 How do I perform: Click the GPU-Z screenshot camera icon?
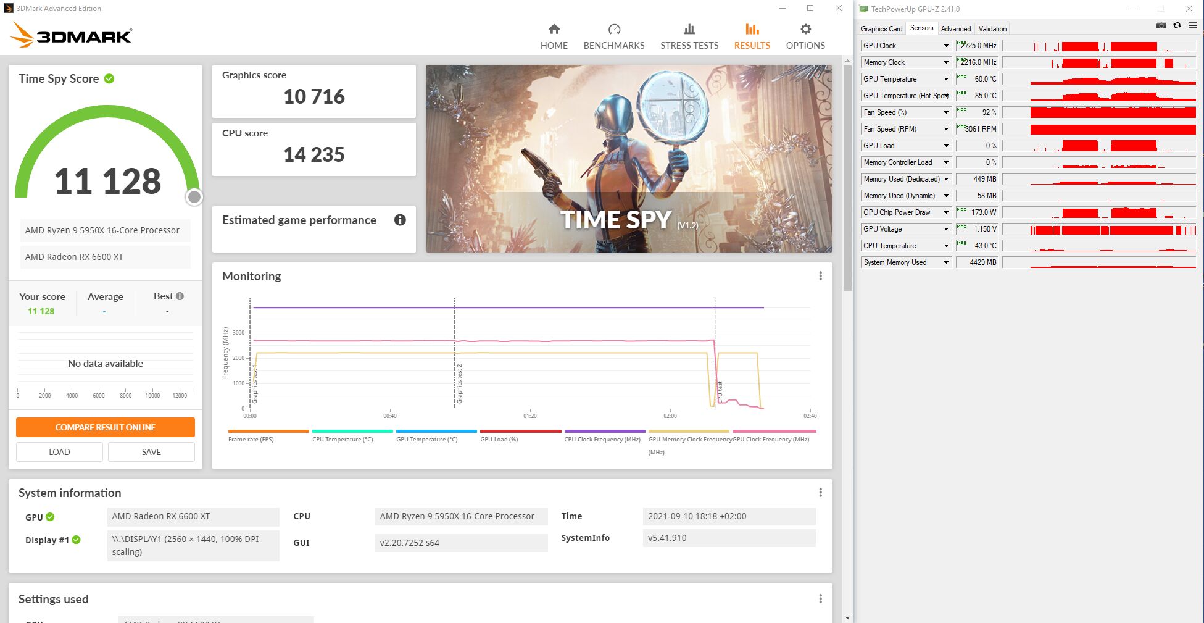pos(1161,25)
